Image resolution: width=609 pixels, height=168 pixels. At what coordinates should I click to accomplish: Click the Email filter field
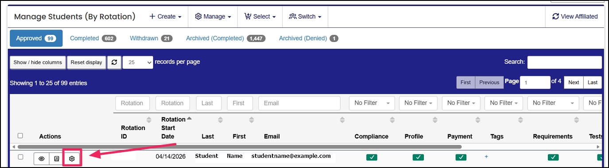pos(299,103)
